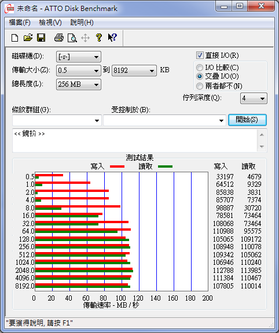
Task: Click the window resize grip in status bar
Action: pos(271,325)
